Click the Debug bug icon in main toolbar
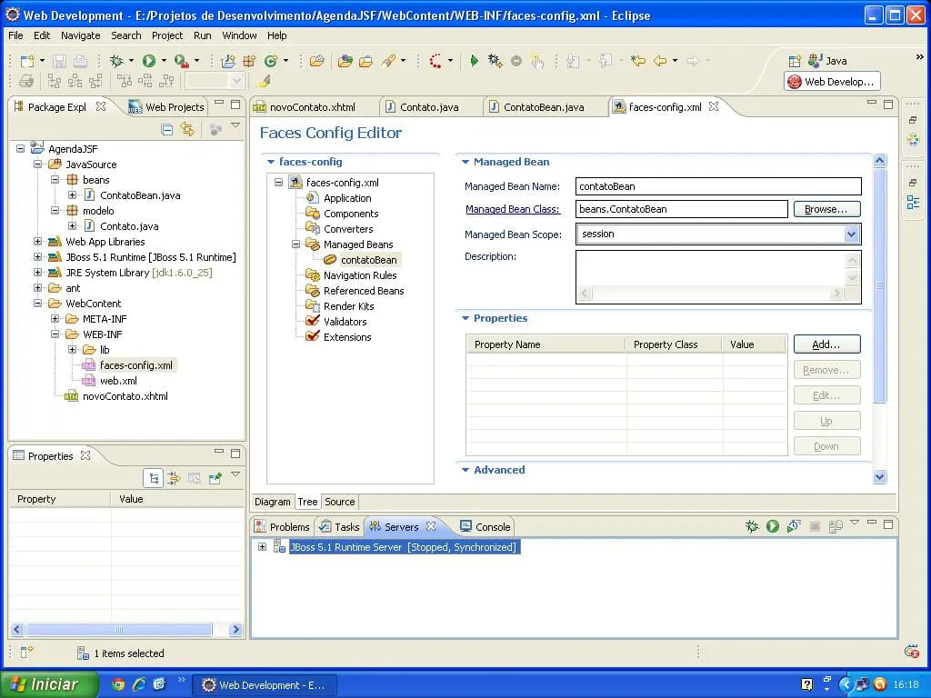This screenshot has height=698, width=931. (x=116, y=61)
